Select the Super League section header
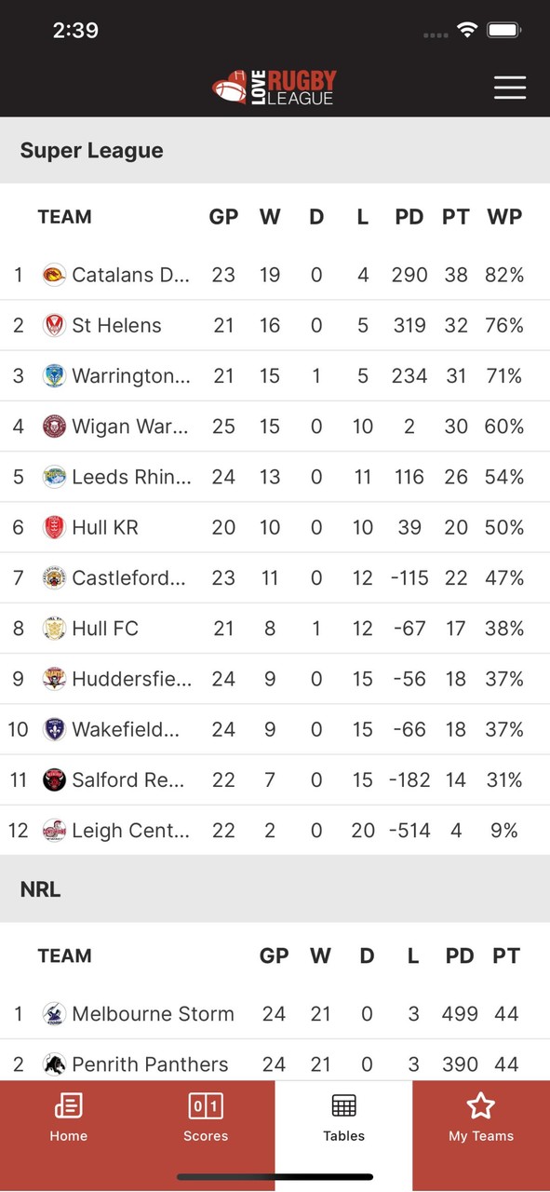This screenshot has width=550, height=1192. pos(91,150)
